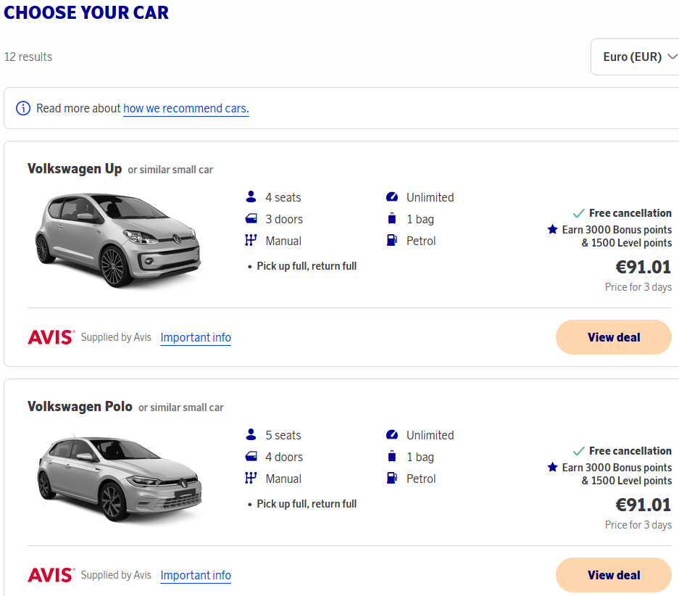
Task: Click the luggage bag icon on the Volkswagen Polo
Action: point(392,457)
